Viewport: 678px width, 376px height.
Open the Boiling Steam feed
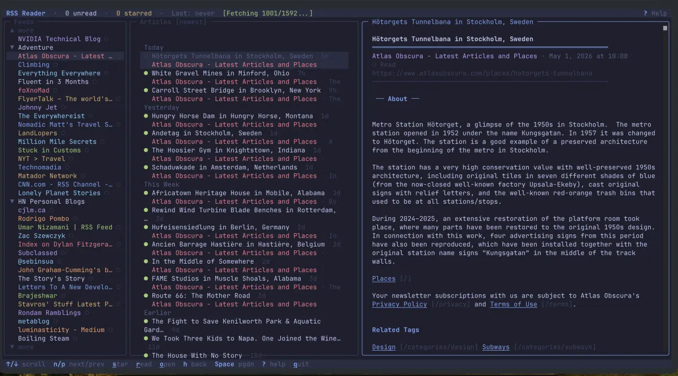[44, 339]
